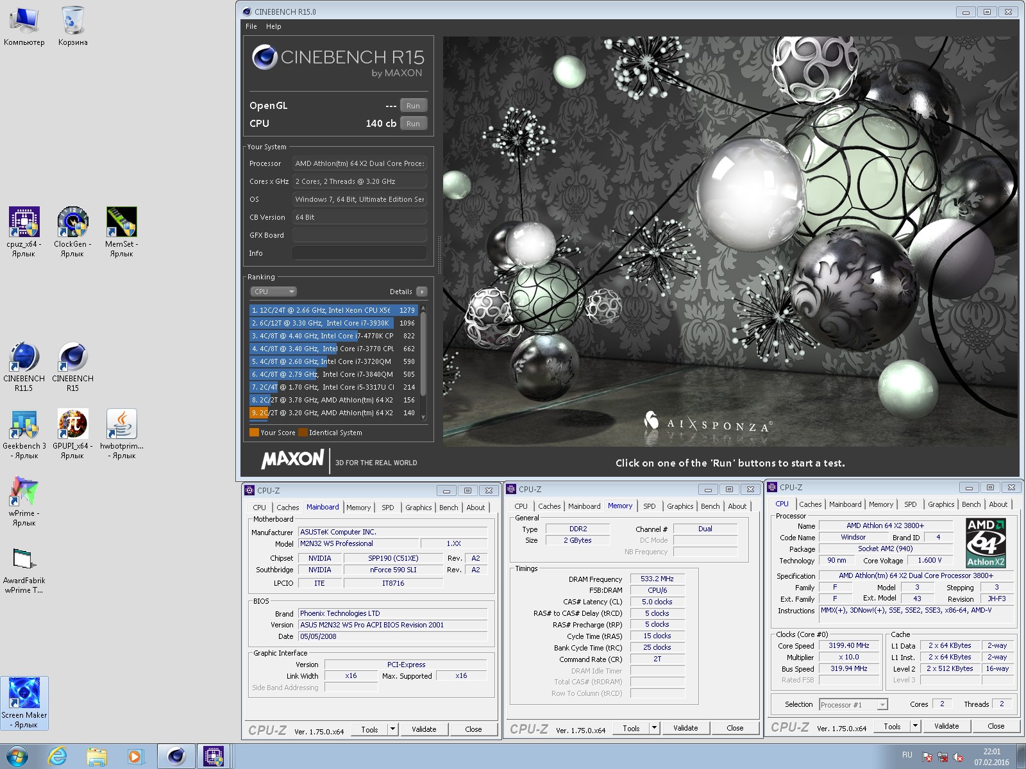Open the Windows Start button
The width and height of the screenshot is (1026, 769).
tap(17, 757)
